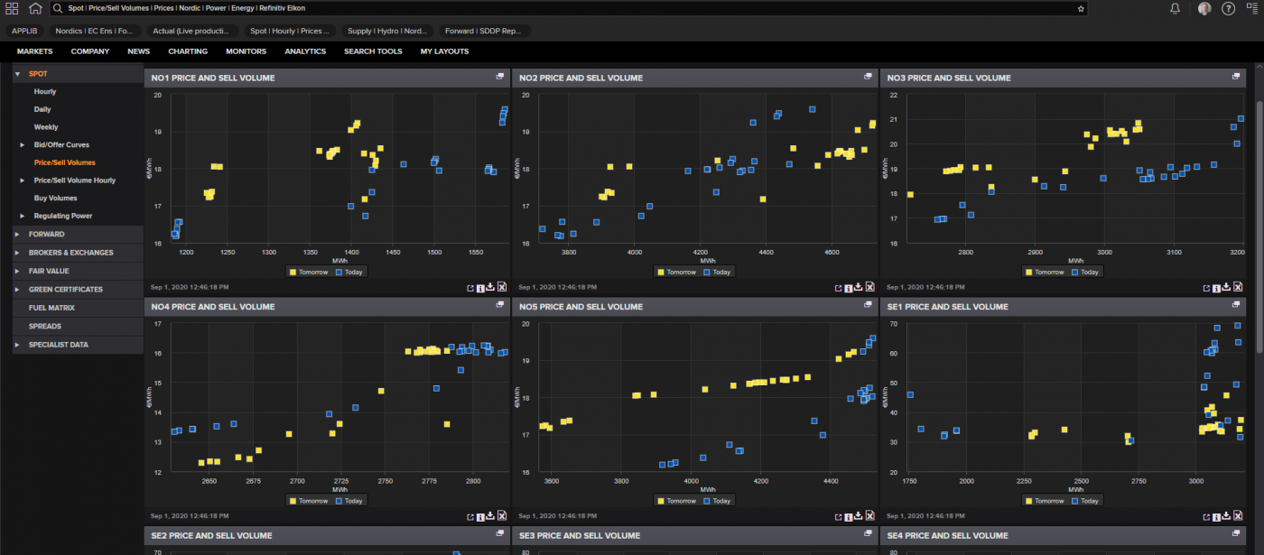Open the app grid menu icon

click(x=12, y=8)
